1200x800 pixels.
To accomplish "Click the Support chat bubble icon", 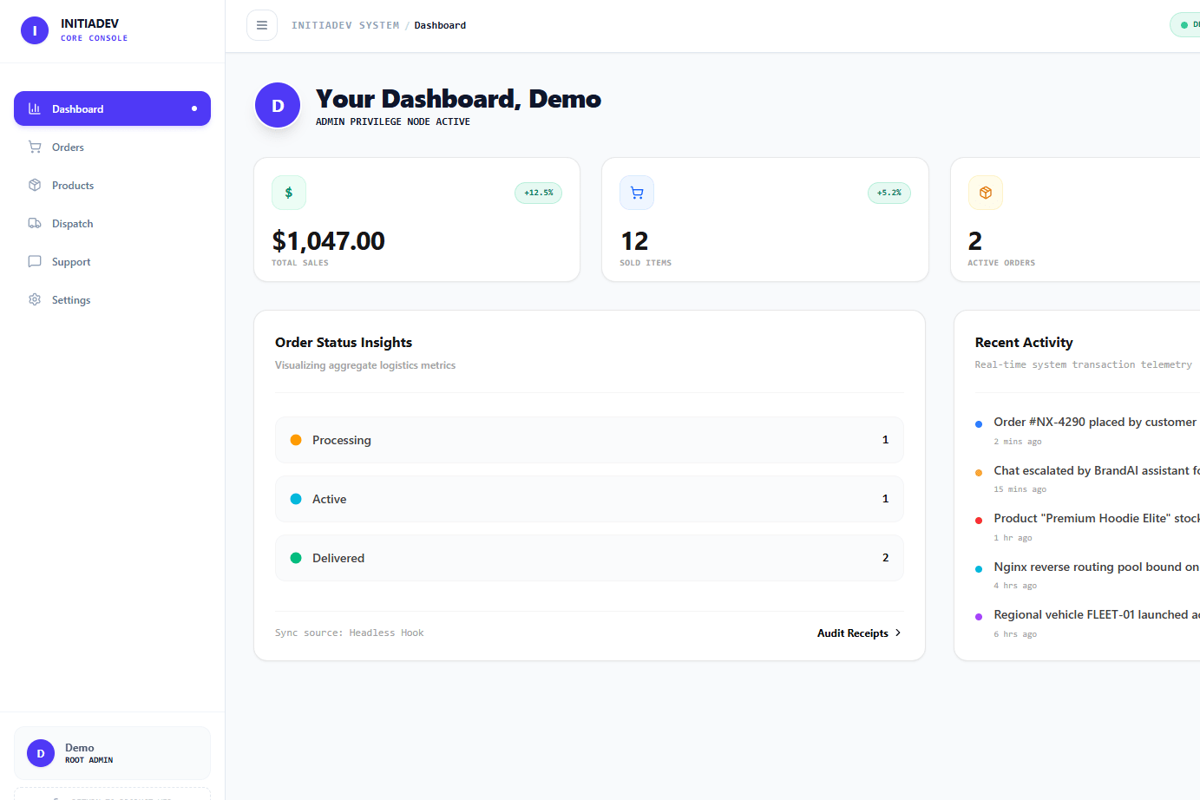I will (x=35, y=261).
